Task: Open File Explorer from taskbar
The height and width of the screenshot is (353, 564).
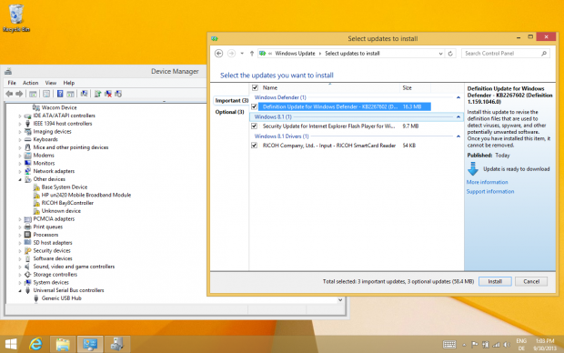Action: tap(63, 345)
